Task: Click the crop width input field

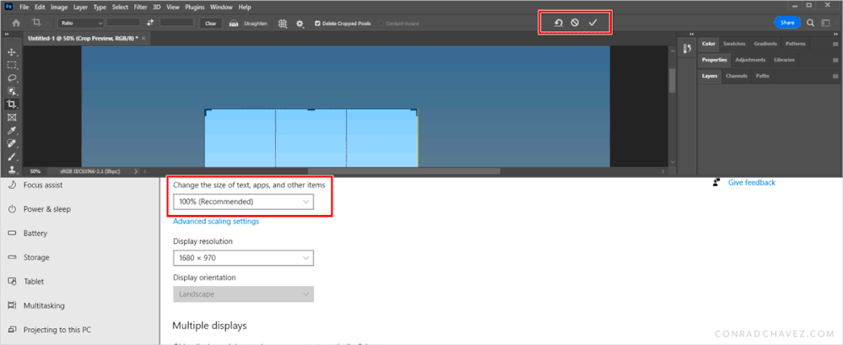Action: 123,23
